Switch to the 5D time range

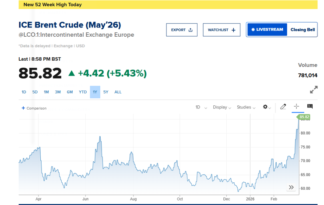coord(35,92)
